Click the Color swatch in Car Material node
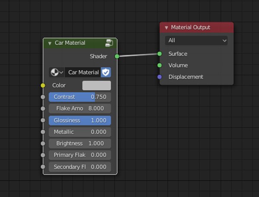Image resolution: width=259 pixels, height=197 pixels. pyautogui.click(x=97, y=85)
